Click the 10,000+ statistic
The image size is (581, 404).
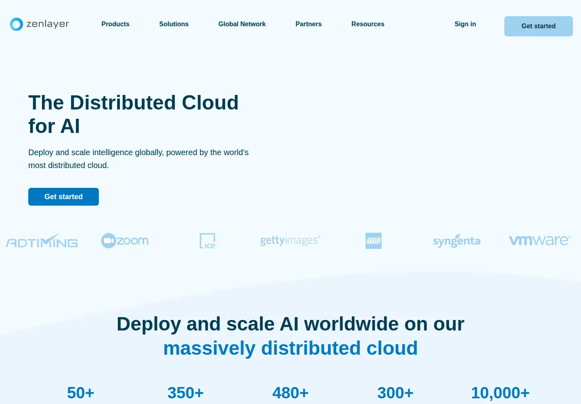[500, 393]
